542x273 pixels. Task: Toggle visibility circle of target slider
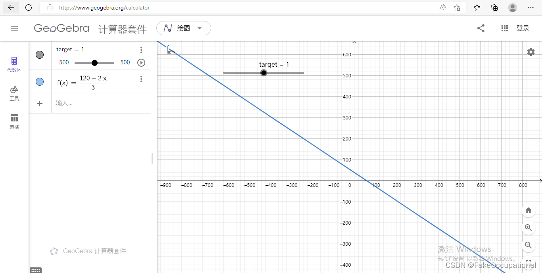[40, 55]
